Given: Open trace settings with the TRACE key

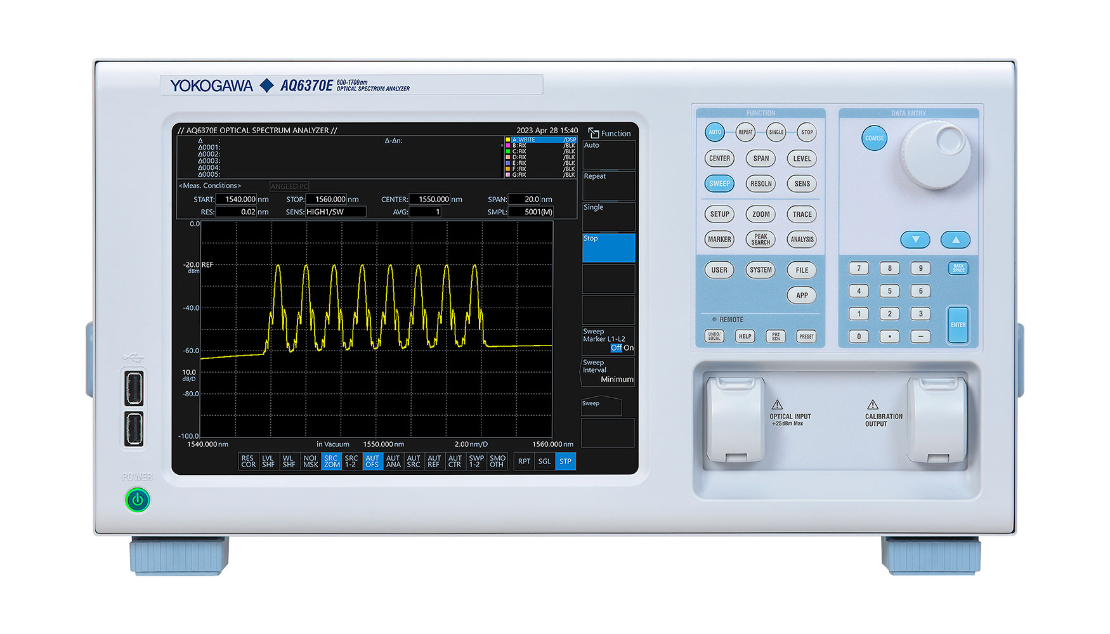Looking at the screenshot, I should [801, 214].
